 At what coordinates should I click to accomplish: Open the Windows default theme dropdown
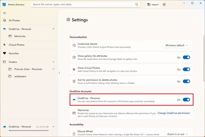(177, 45)
